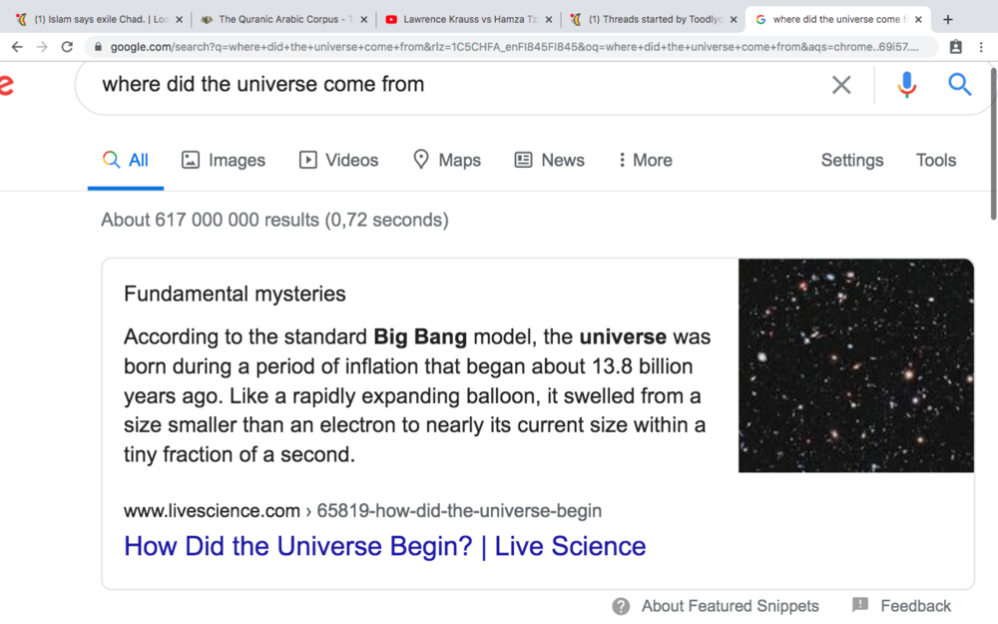This screenshot has width=998, height=624.
Task: Switch to Images results
Action: tap(224, 160)
